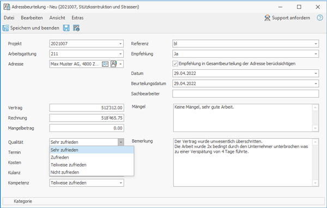The width and height of the screenshot is (327, 208).
Task: Click the Termin label
Action: [14, 152]
